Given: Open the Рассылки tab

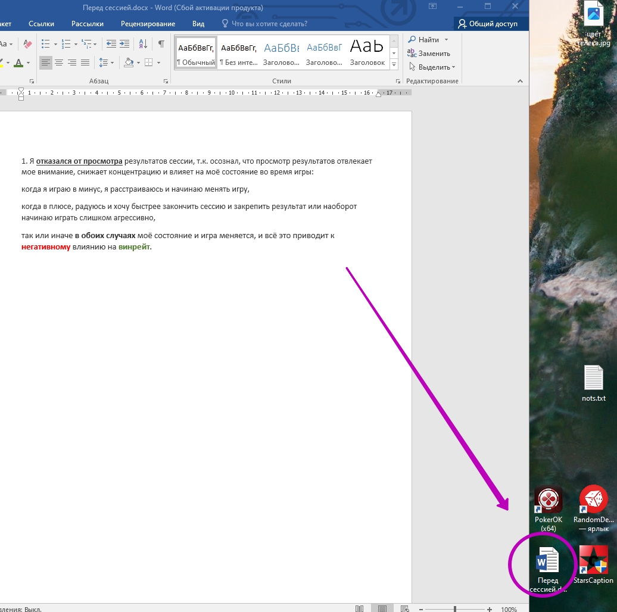Looking at the screenshot, I should (x=88, y=24).
